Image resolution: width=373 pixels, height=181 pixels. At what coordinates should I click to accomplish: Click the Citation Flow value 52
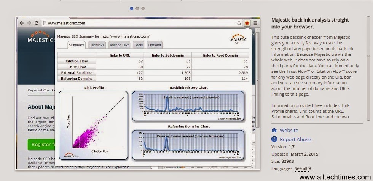click(x=141, y=61)
